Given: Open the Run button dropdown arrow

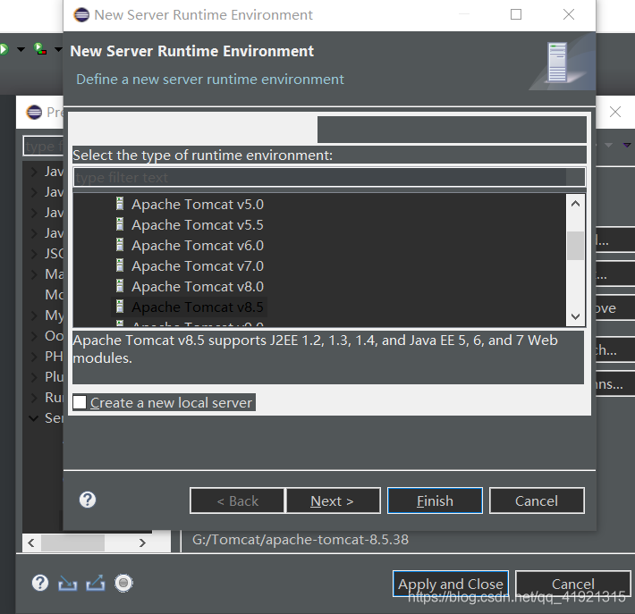Looking at the screenshot, I should (21, 50).
